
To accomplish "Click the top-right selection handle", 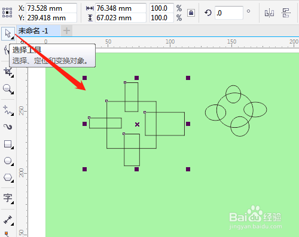I will 188,78.
